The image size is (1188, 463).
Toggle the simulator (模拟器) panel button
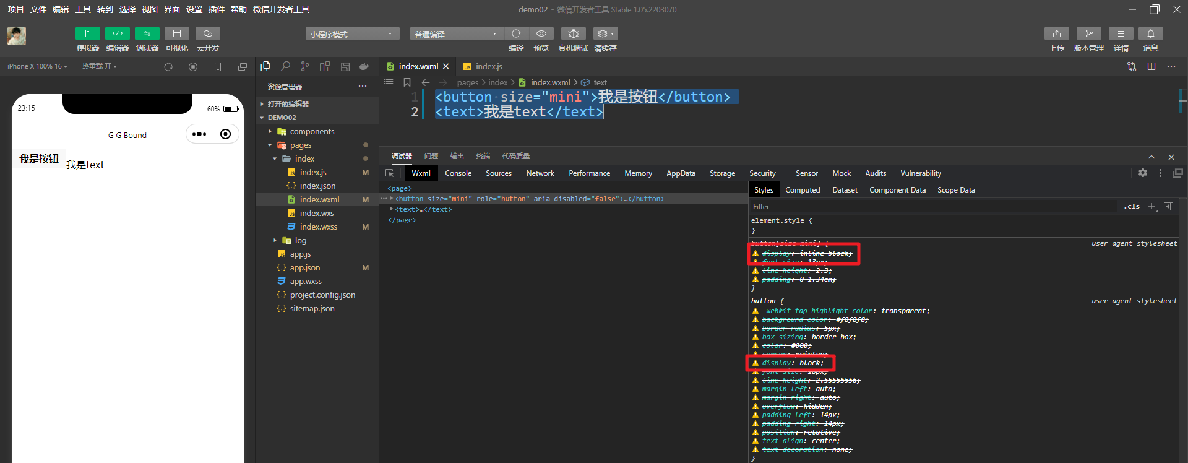[x=87, y=33]
